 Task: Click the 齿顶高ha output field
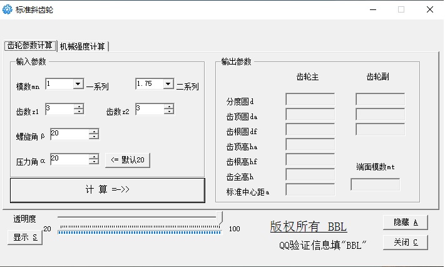(310, 144)
